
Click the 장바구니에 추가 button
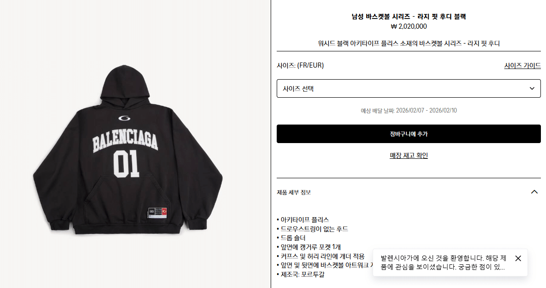[x=408, y=134]
